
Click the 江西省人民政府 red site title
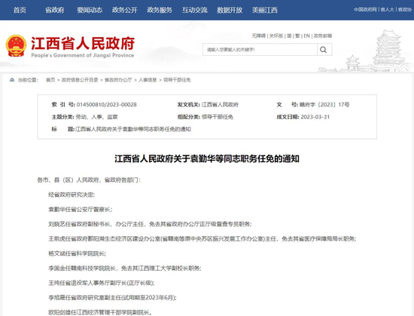tap(83, 43)
